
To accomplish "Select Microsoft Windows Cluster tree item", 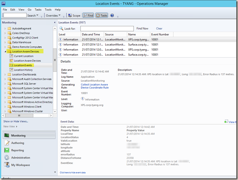I will 27,111.
